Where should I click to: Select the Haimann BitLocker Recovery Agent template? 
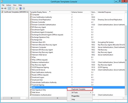pyautogui.click(x=44, y=45)
